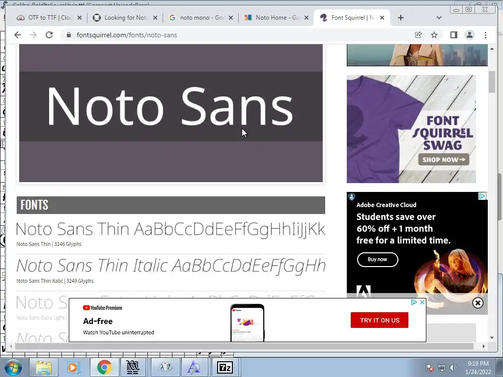Image resolution: width=503 pixels, height=377 pixels.
Task: Click the horizontal scrollbar thumb
Action: click(x=244, y=346)
